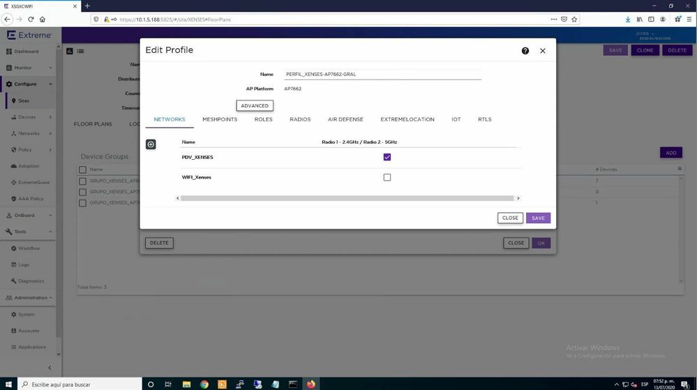The height and width of the screenshot is (390, 697).
Task: Collapse the Tools section chevron
Action: 50,232
